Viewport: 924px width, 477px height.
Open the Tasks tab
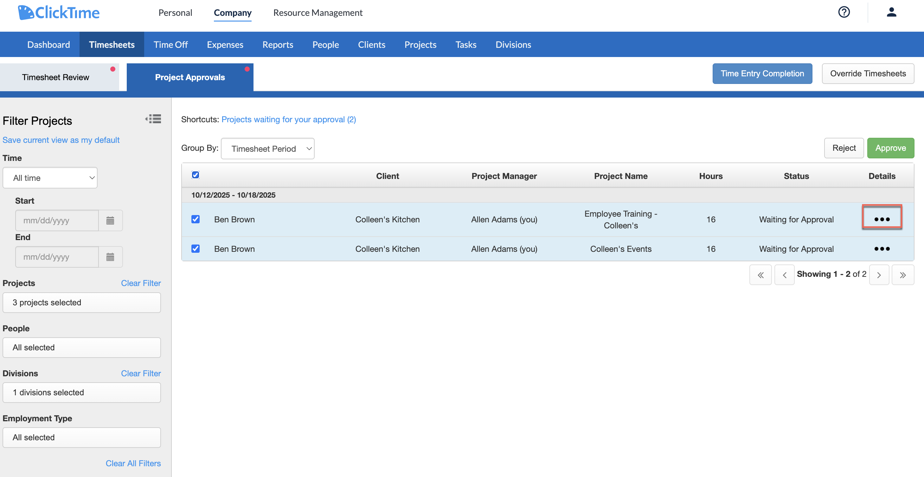(x=466, y=44)
